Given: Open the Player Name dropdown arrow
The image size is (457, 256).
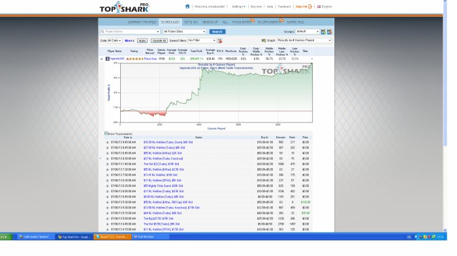Looking at the screenshot, I should click(158, 31).
